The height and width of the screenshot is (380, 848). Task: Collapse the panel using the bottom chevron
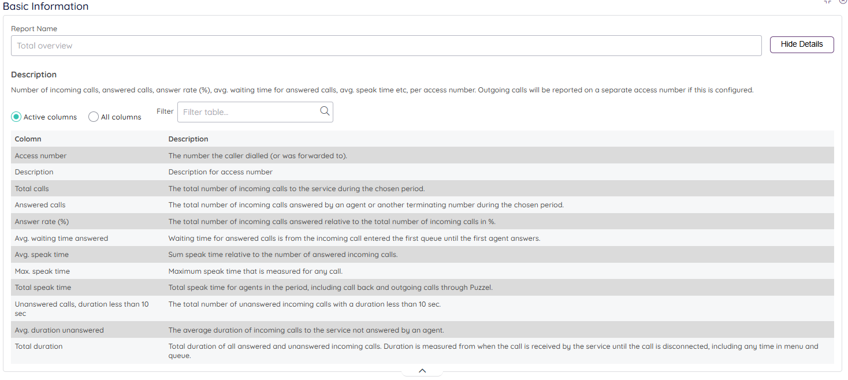point(422,371)
